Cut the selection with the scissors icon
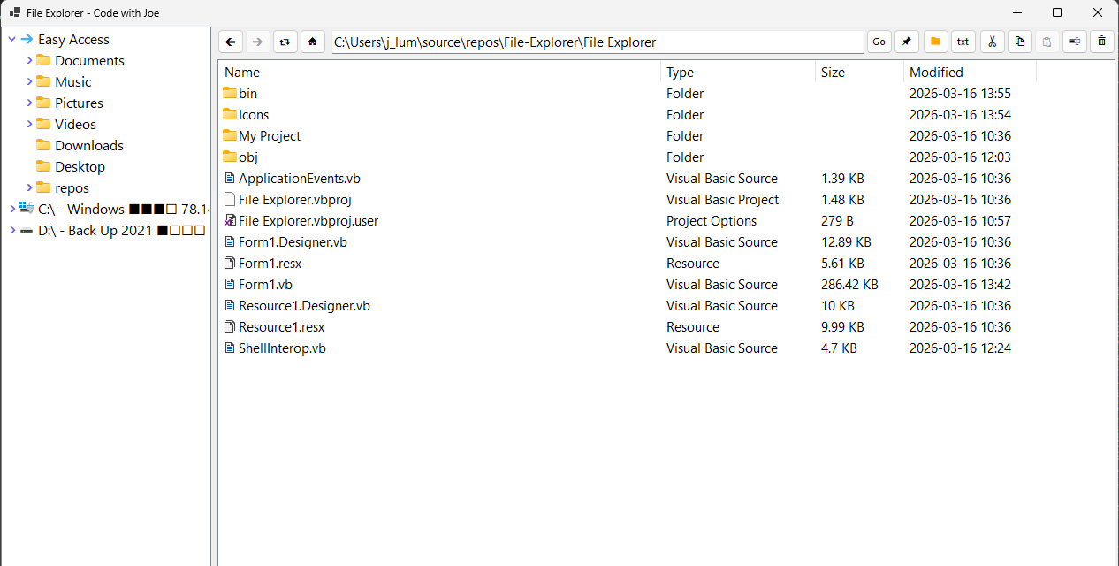Screen dimensions: 1119x566 click(x=991, y=41)
